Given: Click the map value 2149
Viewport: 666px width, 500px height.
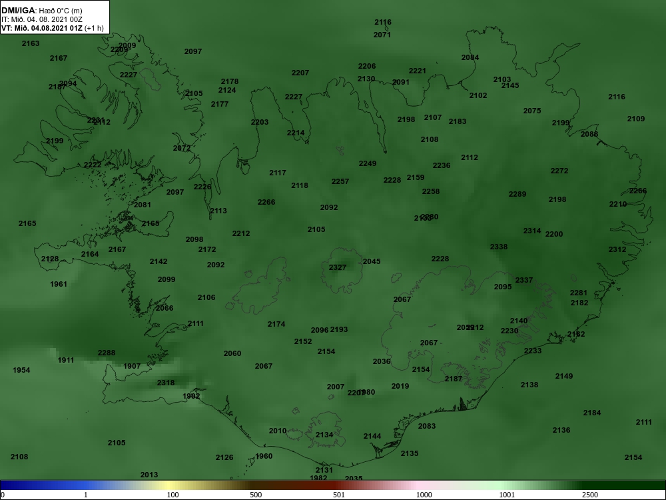Looking at the screenshot, I should tap(564, 376).
